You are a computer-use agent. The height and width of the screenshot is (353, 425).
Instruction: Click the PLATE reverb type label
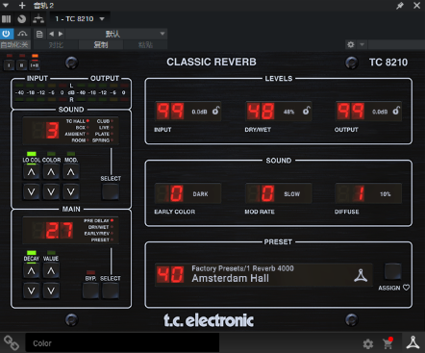click(x=102, y=134)
